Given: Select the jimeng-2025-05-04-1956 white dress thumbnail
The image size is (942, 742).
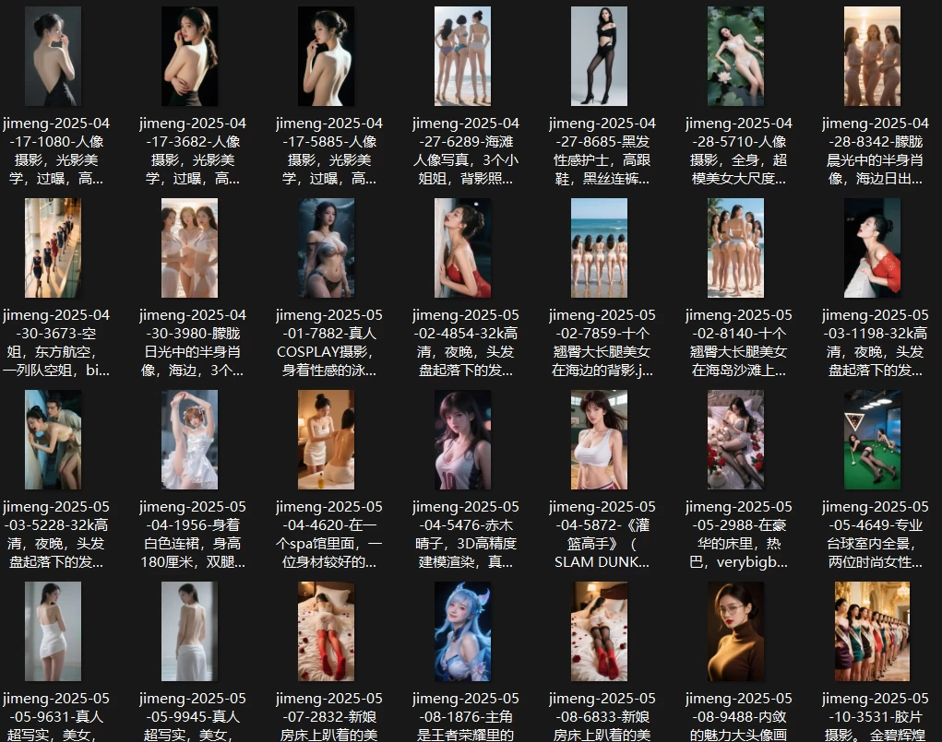Looking at the screenshot, I should coord(189,440).
